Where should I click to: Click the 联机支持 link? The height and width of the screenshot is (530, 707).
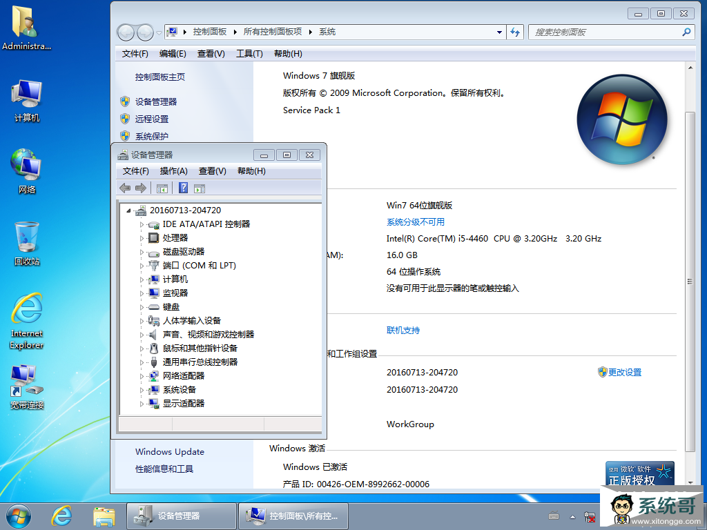coord(403,331)
